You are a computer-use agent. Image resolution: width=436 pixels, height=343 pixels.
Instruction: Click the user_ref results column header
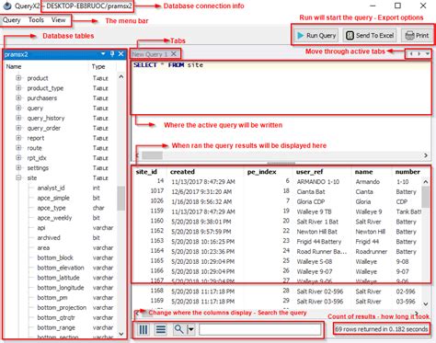click(x=310, y=172)
